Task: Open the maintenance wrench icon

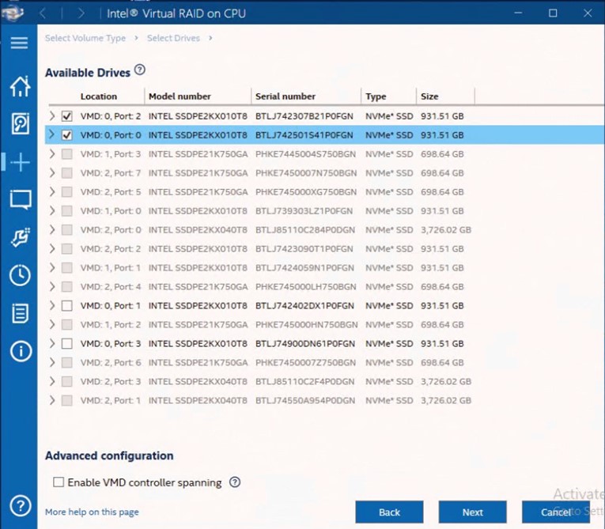Action: click(x=20, y=237)
